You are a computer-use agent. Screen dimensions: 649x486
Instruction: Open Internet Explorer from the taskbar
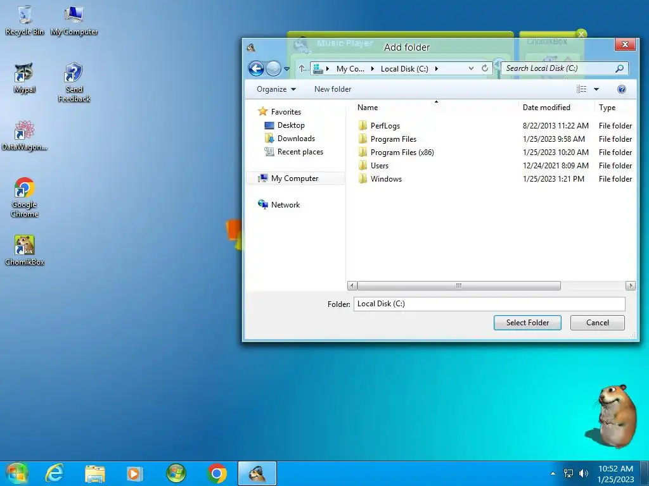click(x=55, y=473)
